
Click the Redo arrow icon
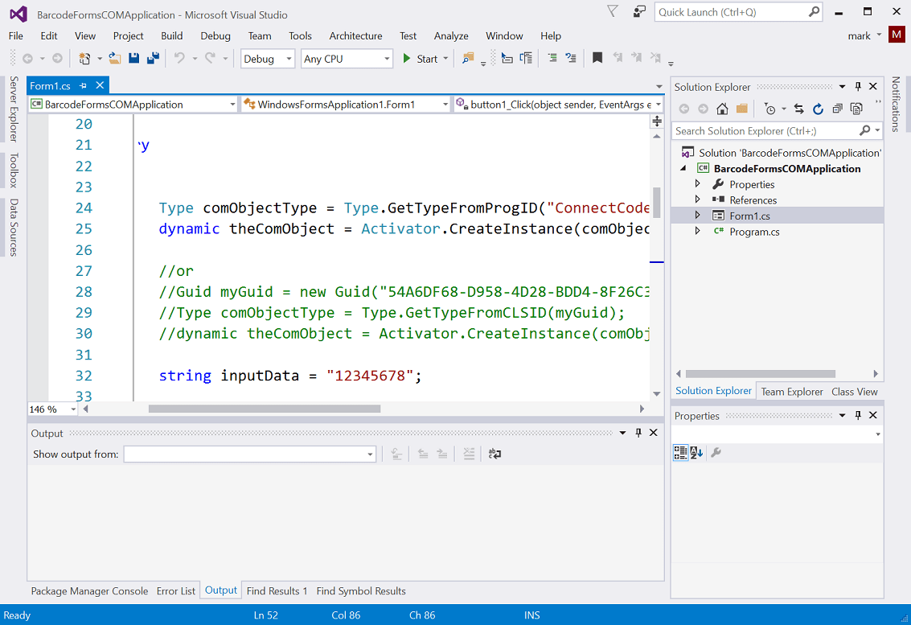tap(211, 58)
